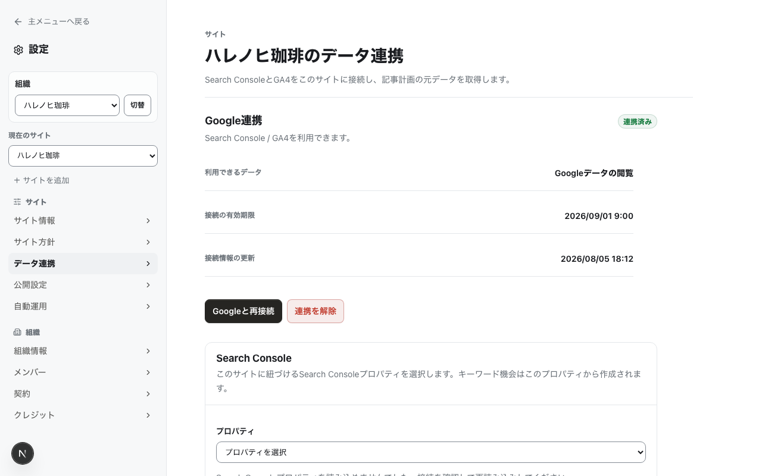Click the 接続の有効期限 label
The width and height of the screenshot is (762, 476).
tap(230, 215)
